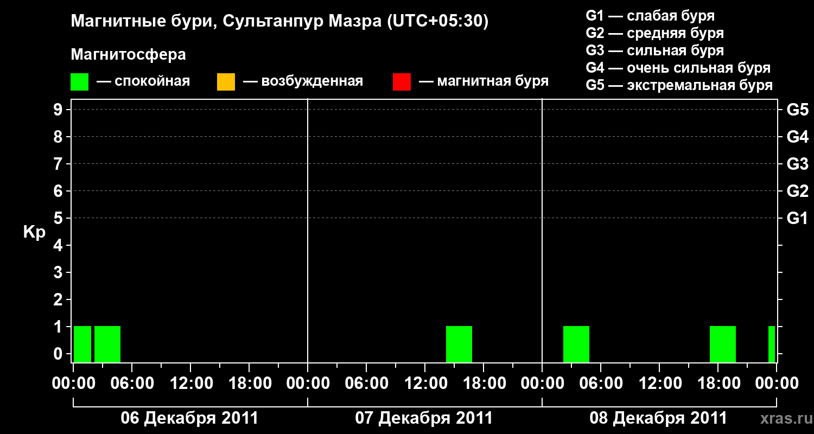Click the red 'магнитная буря' legend swatch
Screen dimensions: 814x434
[x=402, y=82]
